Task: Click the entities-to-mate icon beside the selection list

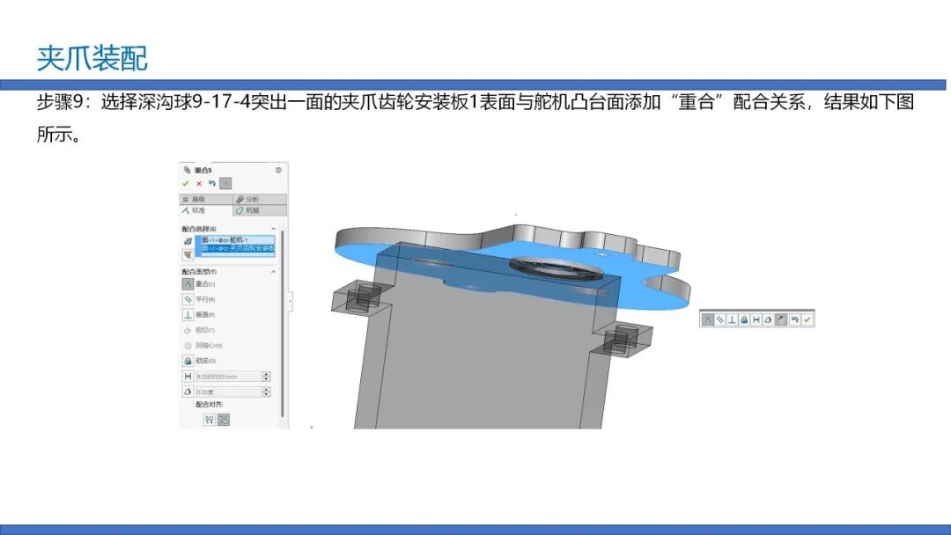Action: click(188, 241)
